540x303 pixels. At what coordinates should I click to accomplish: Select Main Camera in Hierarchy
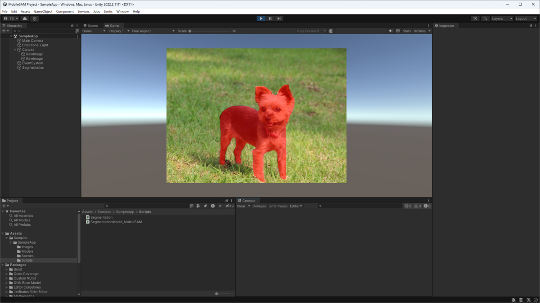[32, 40]
